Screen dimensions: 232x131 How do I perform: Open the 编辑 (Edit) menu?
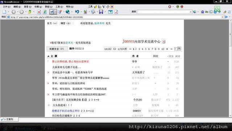[x=17, y=7]
